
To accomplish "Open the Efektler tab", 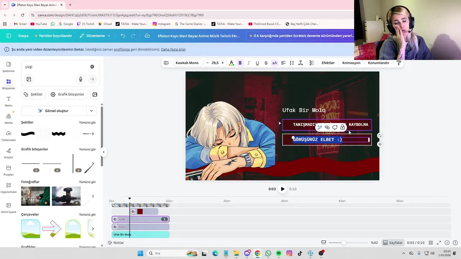I will click(328, 63).
